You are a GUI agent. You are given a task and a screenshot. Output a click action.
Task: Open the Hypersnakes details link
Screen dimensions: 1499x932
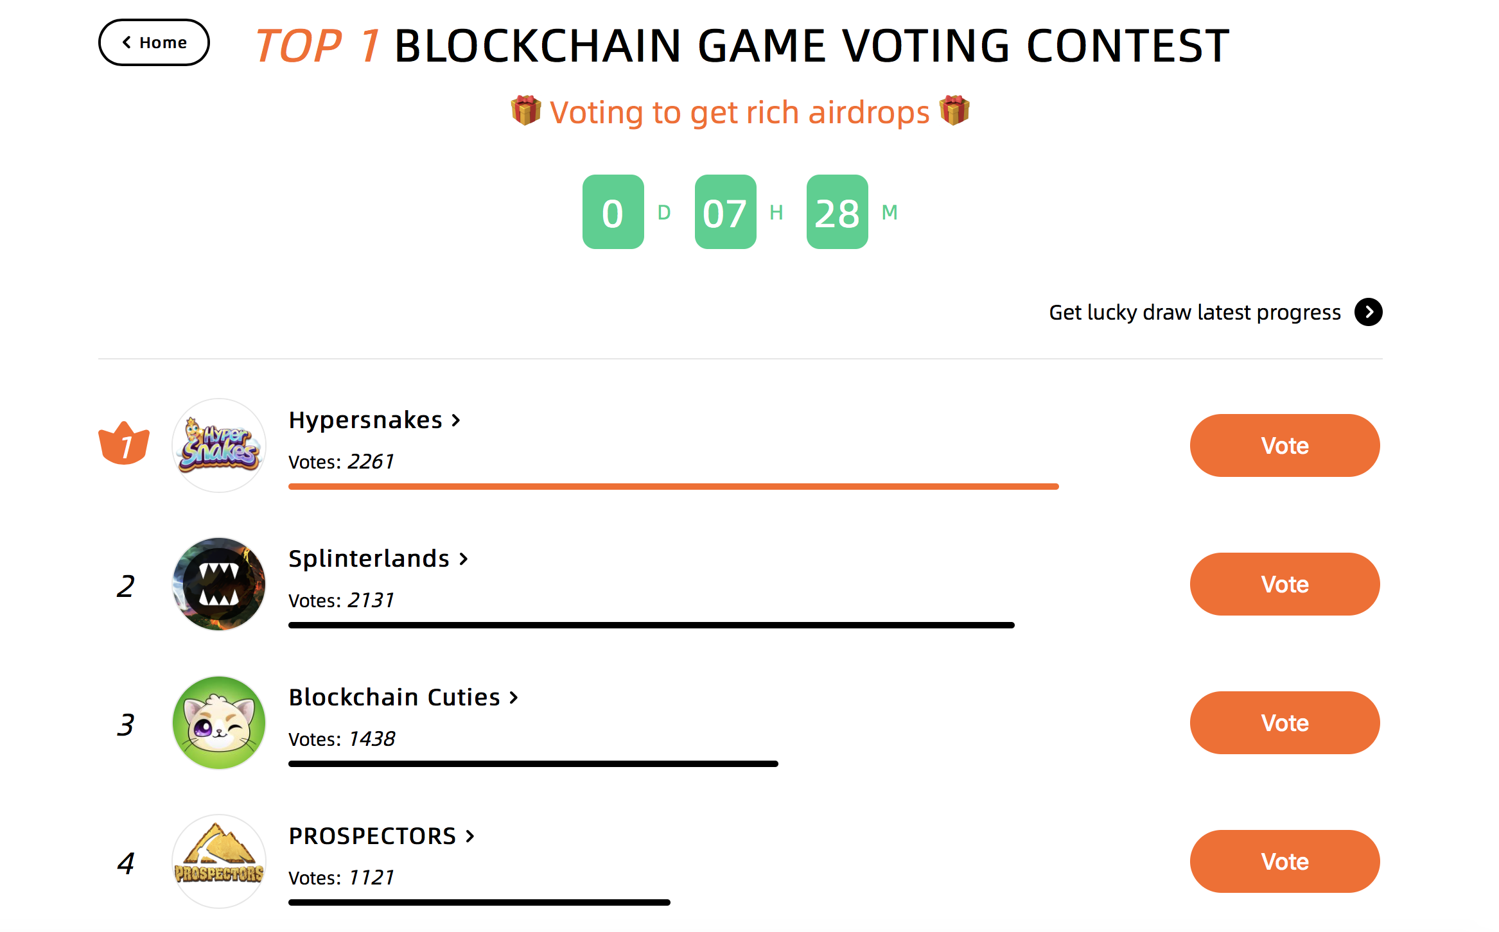[375, 420]
